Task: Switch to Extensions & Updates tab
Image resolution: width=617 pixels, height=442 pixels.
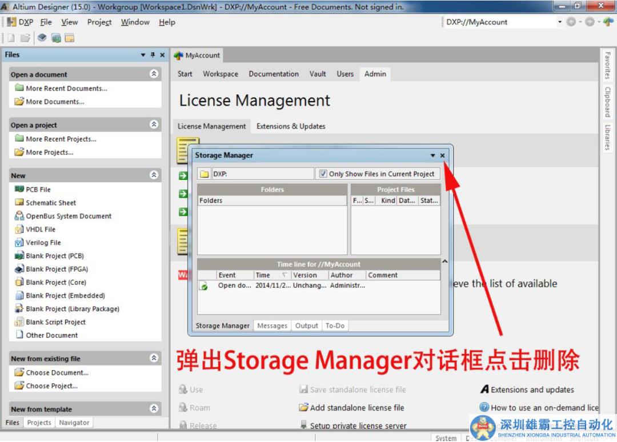Action: click(291, 126)
